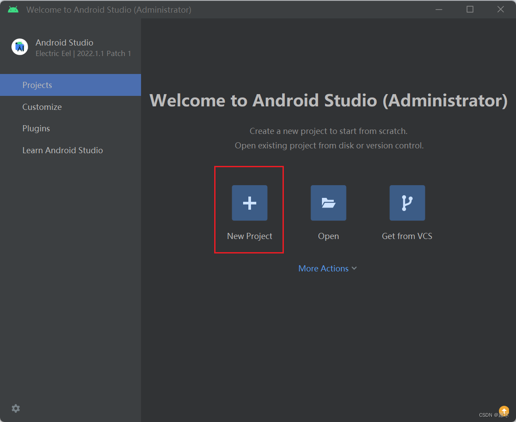This screenshot has height=422, width=516.
Task: Click the chevron next to More Actions
Action: tap(354, 268)
